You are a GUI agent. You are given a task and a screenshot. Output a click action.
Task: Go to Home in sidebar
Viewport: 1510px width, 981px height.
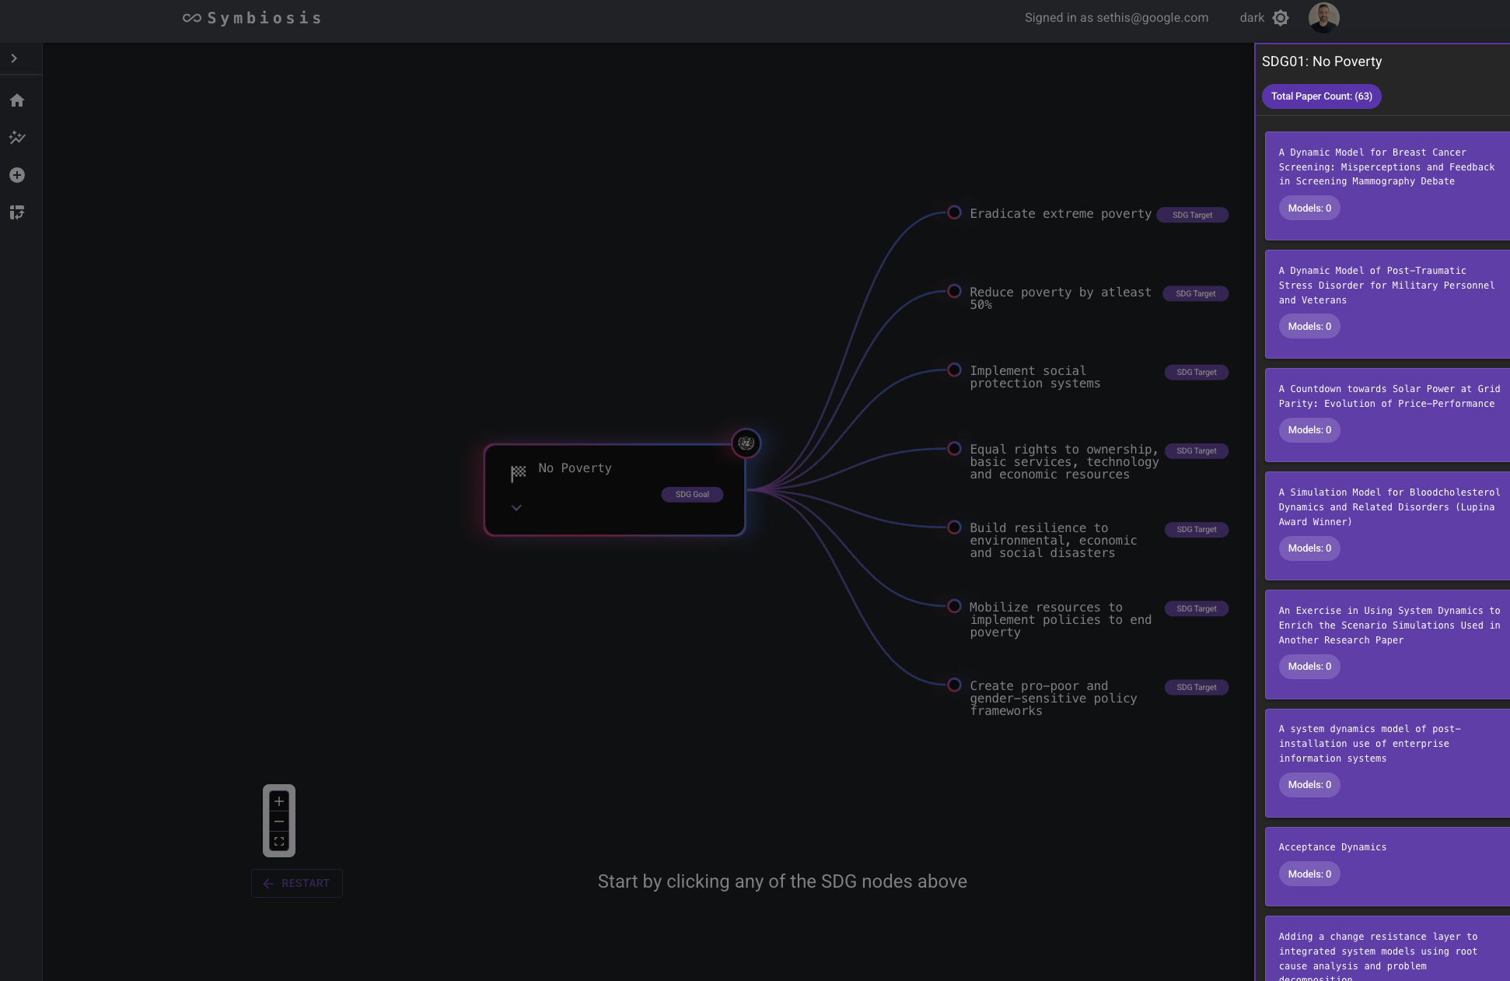coord(17,100)
